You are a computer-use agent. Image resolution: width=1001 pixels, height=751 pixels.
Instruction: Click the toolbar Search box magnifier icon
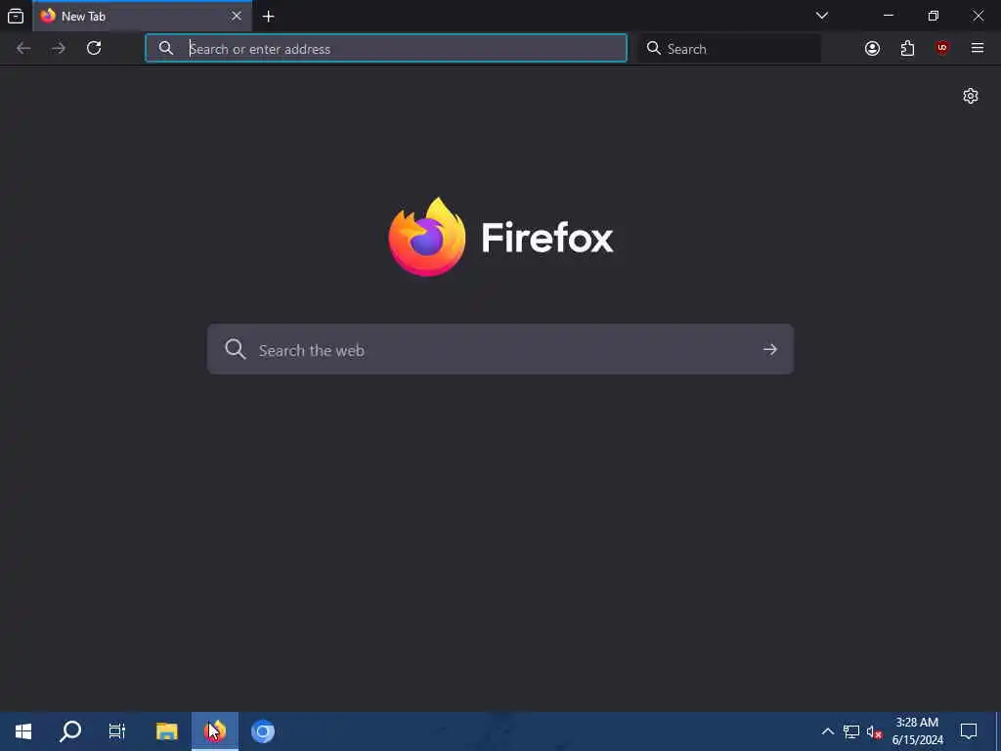click(x=654, y=48)
